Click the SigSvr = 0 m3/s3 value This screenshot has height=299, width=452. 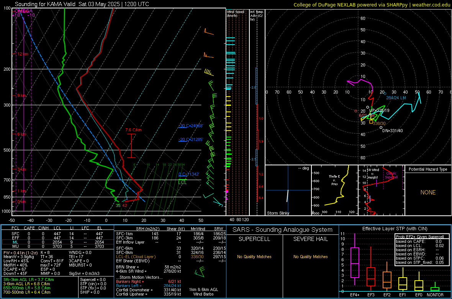84,274
